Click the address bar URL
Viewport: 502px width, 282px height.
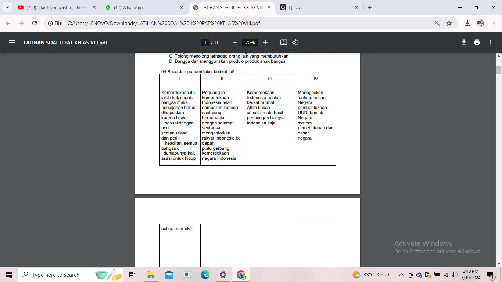pos(164,23)
